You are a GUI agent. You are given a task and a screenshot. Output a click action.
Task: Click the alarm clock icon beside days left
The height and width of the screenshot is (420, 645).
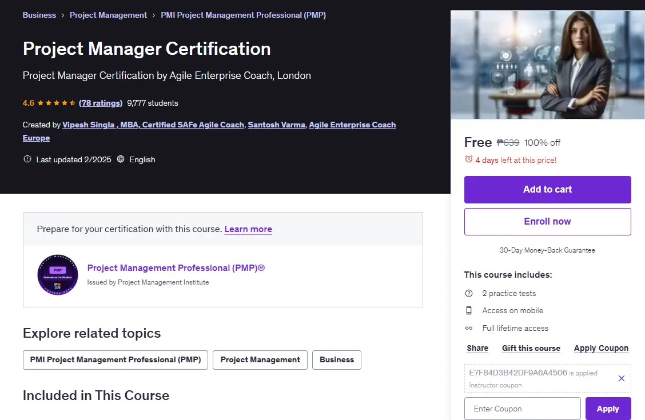[468, 159]
